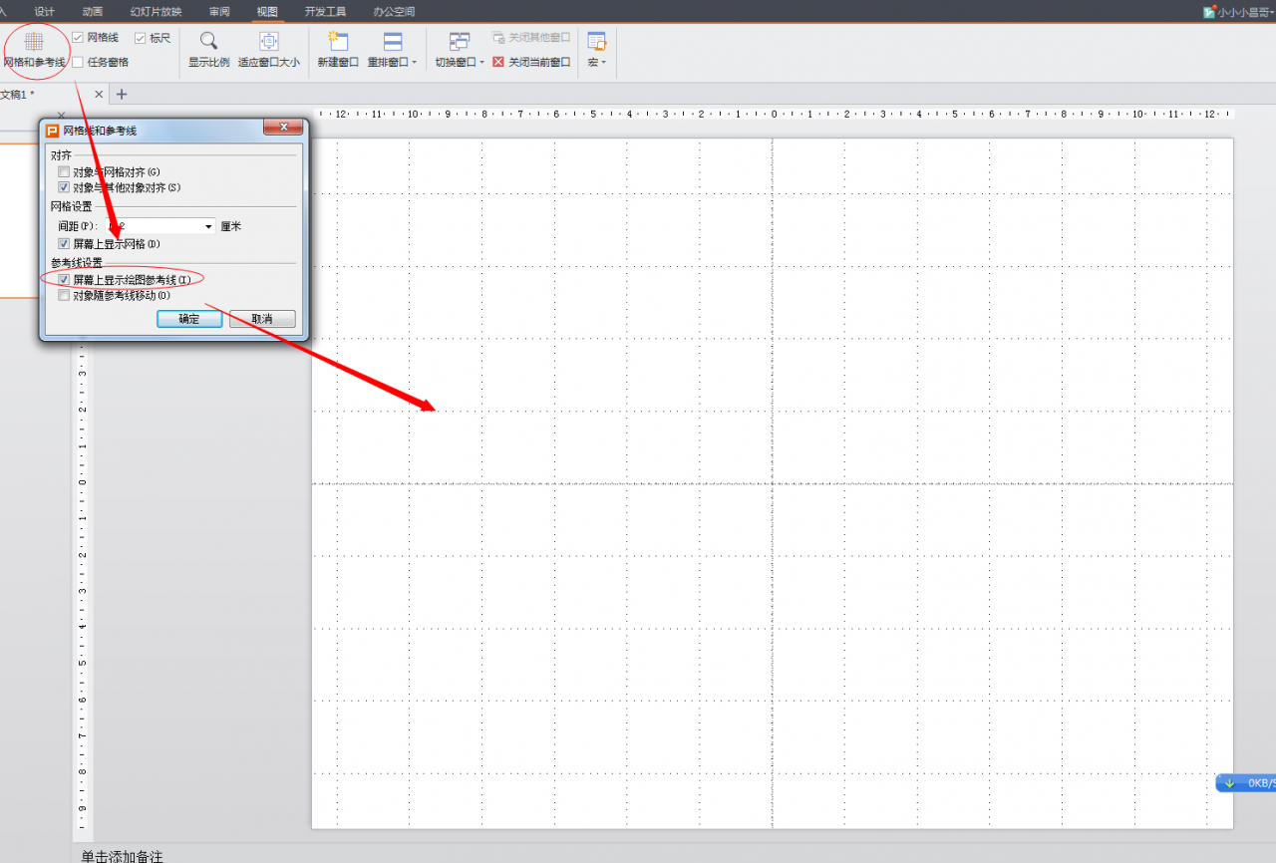Click the 适应窗口大小 fit-to-window icon
Screen dimensions: 1276x863
pos(268,41)
